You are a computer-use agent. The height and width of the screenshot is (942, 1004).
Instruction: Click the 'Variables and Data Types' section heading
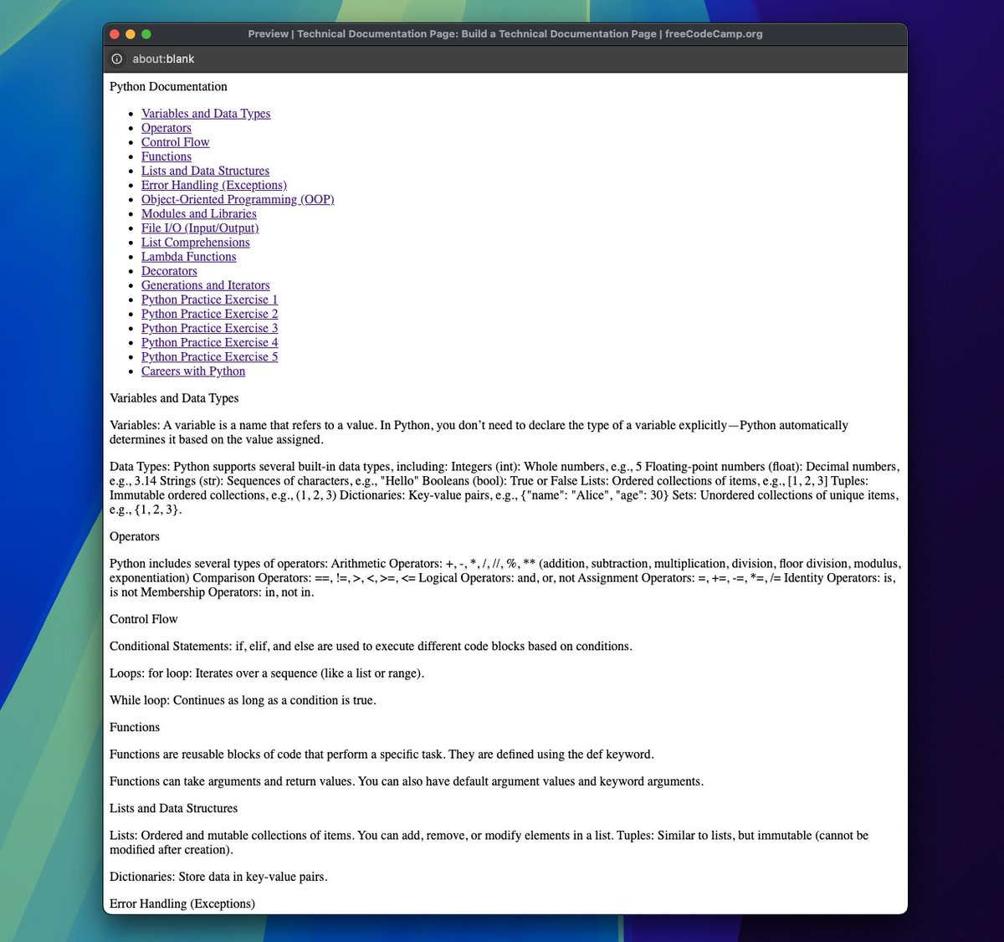click(x=174, y=398)
